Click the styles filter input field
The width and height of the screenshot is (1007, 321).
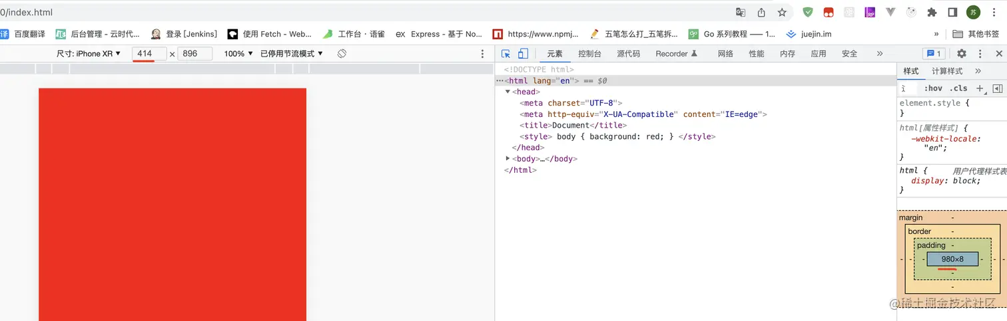point(908,88)
